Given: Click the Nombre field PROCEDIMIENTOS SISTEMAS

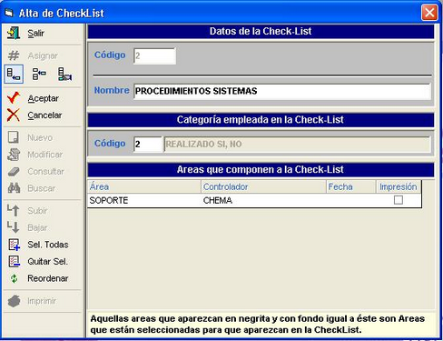Looking at the screenshot, I should 282,91.
